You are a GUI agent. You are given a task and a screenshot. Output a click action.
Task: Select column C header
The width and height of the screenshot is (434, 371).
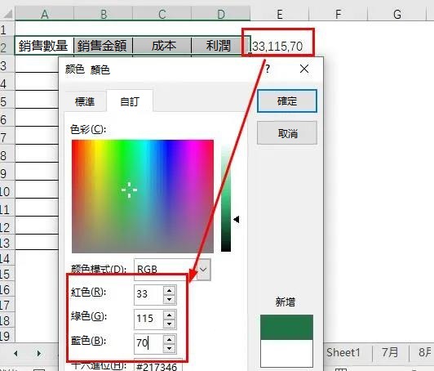[162, 14]
